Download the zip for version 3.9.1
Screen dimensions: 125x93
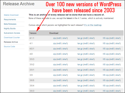[54, 70]
